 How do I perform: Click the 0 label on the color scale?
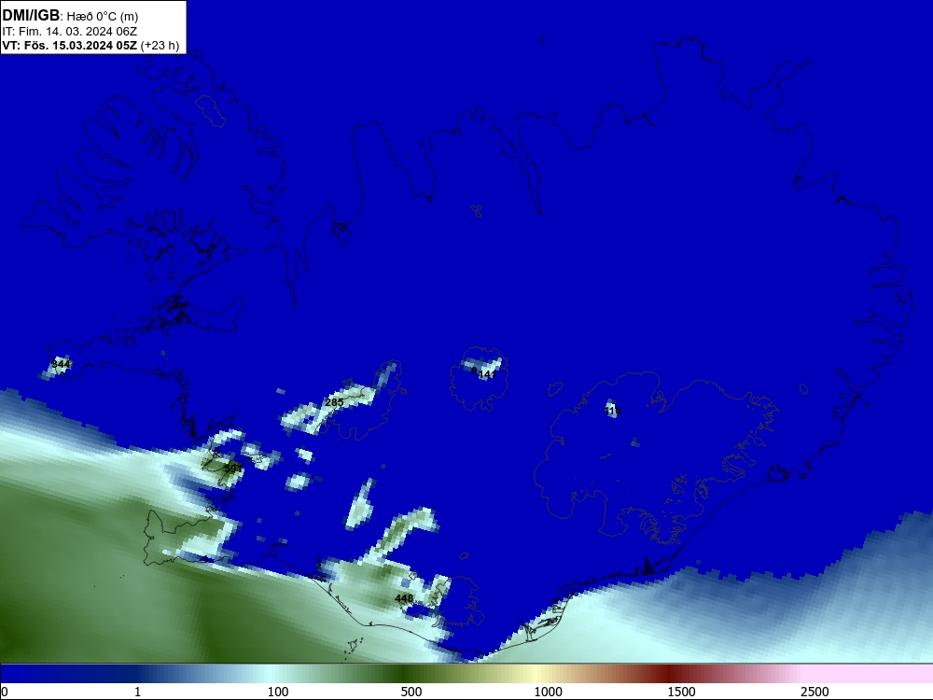(5, 692)
